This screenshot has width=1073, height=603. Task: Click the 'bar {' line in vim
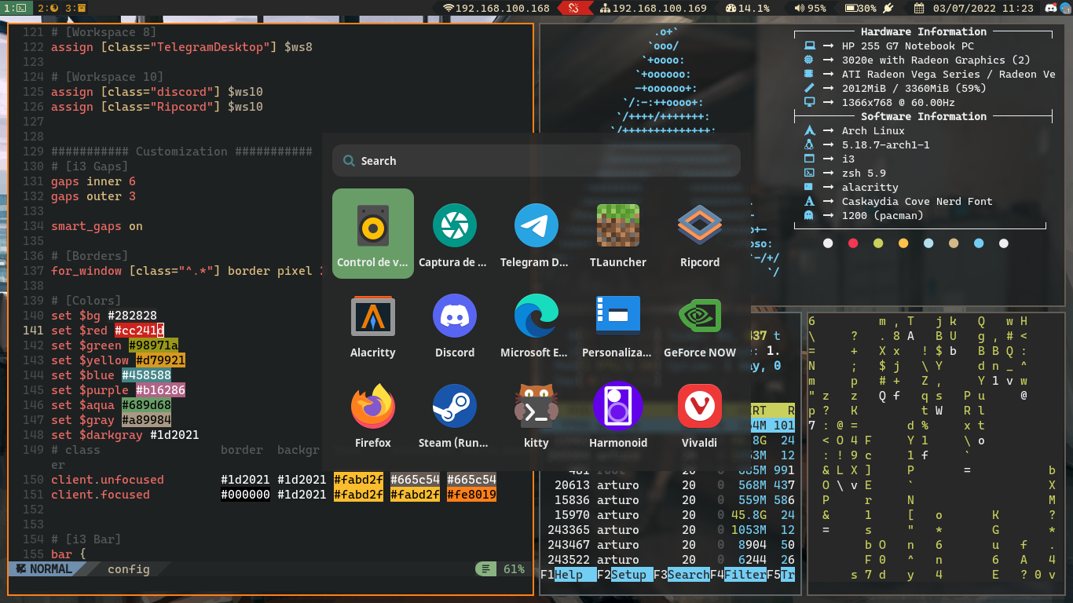[68, 554]
